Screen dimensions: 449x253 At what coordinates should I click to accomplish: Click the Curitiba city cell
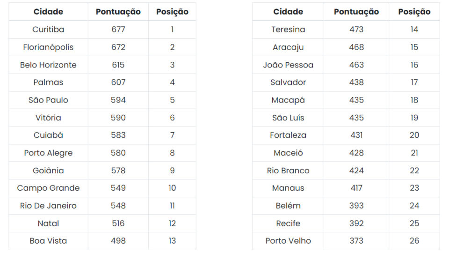tap(48, 30)
